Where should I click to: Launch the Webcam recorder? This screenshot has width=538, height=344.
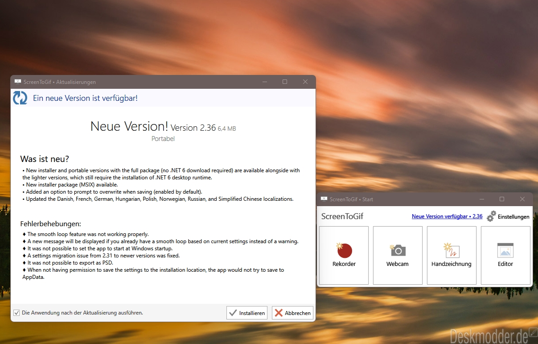pyautogui.click(x=398, y=255)
